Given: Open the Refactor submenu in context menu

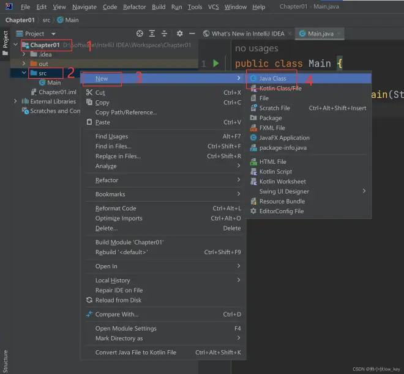Looking at the screenshot, I should (x=163, y=180).
